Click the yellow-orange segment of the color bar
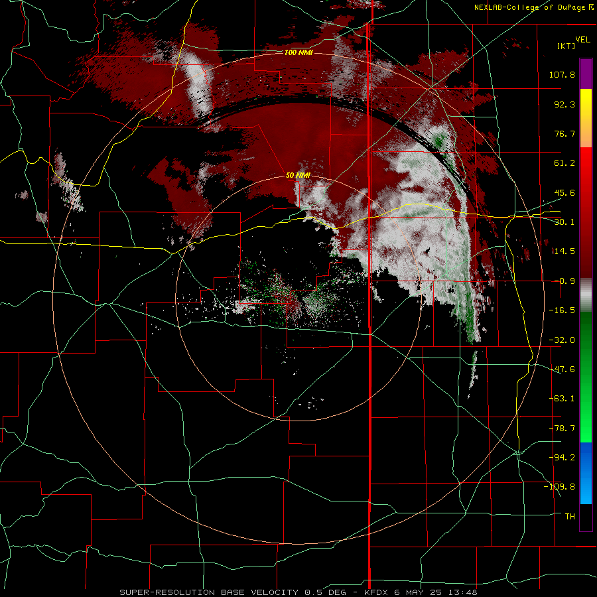Screen dimensions: 597x597 click(586, 119)
